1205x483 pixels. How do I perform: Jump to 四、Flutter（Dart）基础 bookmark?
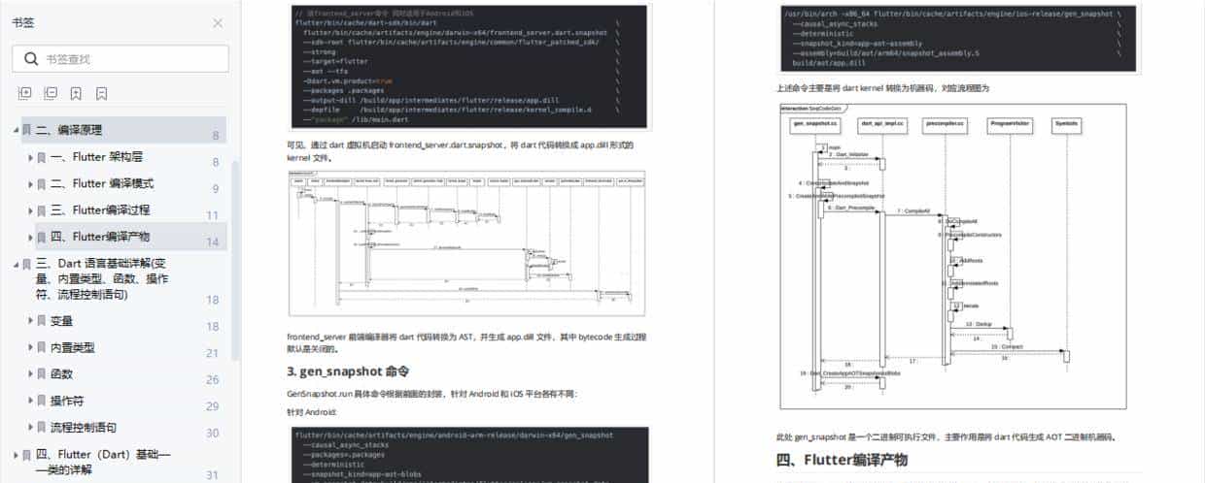point(103,462)
